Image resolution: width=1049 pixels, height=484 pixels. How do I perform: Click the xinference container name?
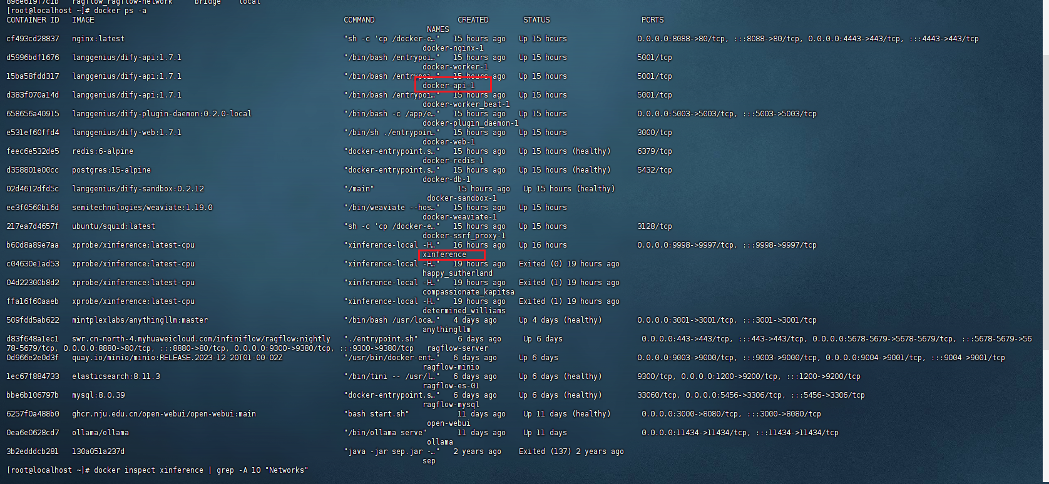coord(444,255)
